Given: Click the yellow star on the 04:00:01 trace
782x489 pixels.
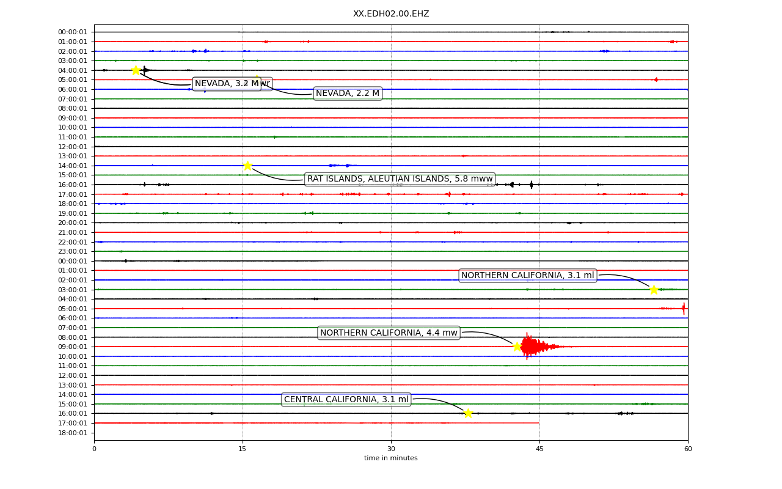Looking at the screenshot, I should [x=136, y=70].
